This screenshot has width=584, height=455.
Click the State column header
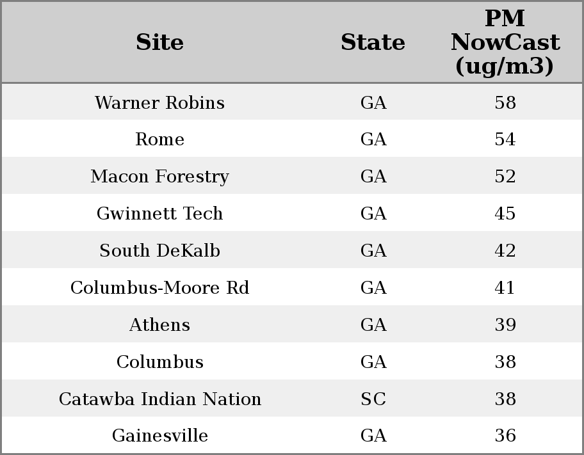(x=373, y=43)
